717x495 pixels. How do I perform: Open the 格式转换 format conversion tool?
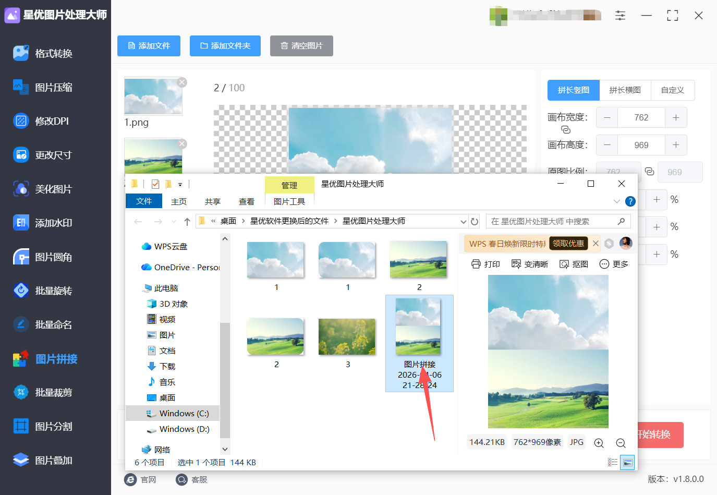44,53
